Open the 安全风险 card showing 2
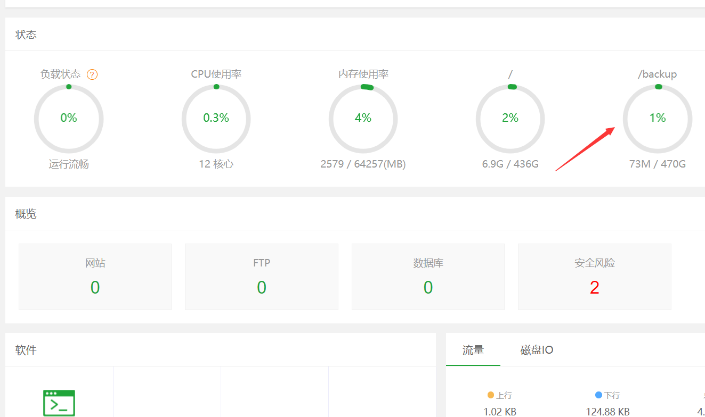This screenshot has height=417, width=705. 595,277
